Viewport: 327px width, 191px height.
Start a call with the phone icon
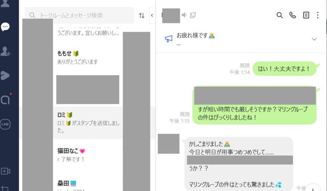[293, 15]
